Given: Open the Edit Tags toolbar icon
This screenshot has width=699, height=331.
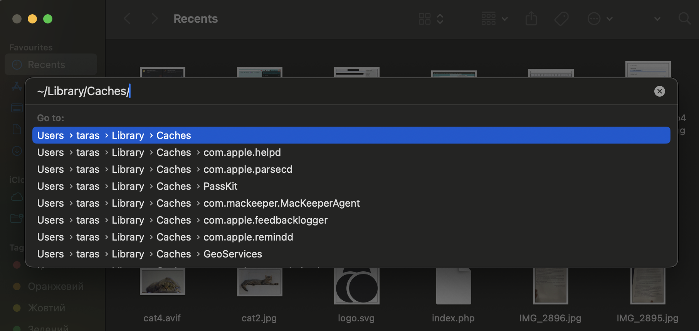Looking at the screenshot, I should (x=561, y=18).
